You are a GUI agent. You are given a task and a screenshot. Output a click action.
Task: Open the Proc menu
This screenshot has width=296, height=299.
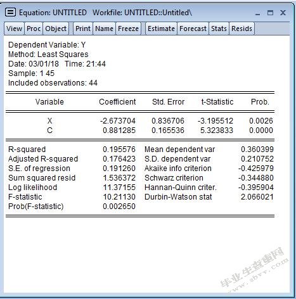coord(34,29)
